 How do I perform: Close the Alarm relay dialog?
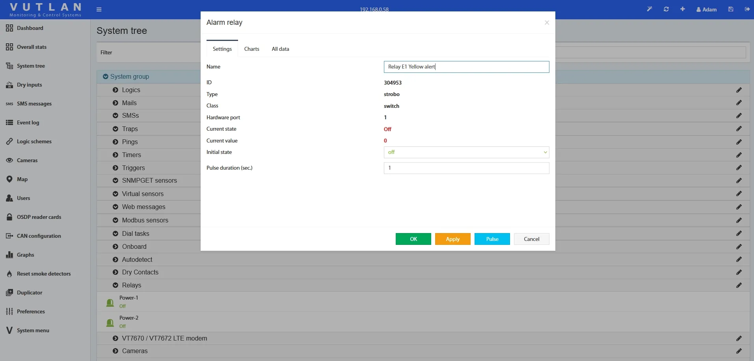(547, 23)
